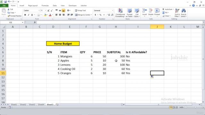Switch to the Page Layout tab
Viewport: 205px width, 115px height.
point(33,6)
